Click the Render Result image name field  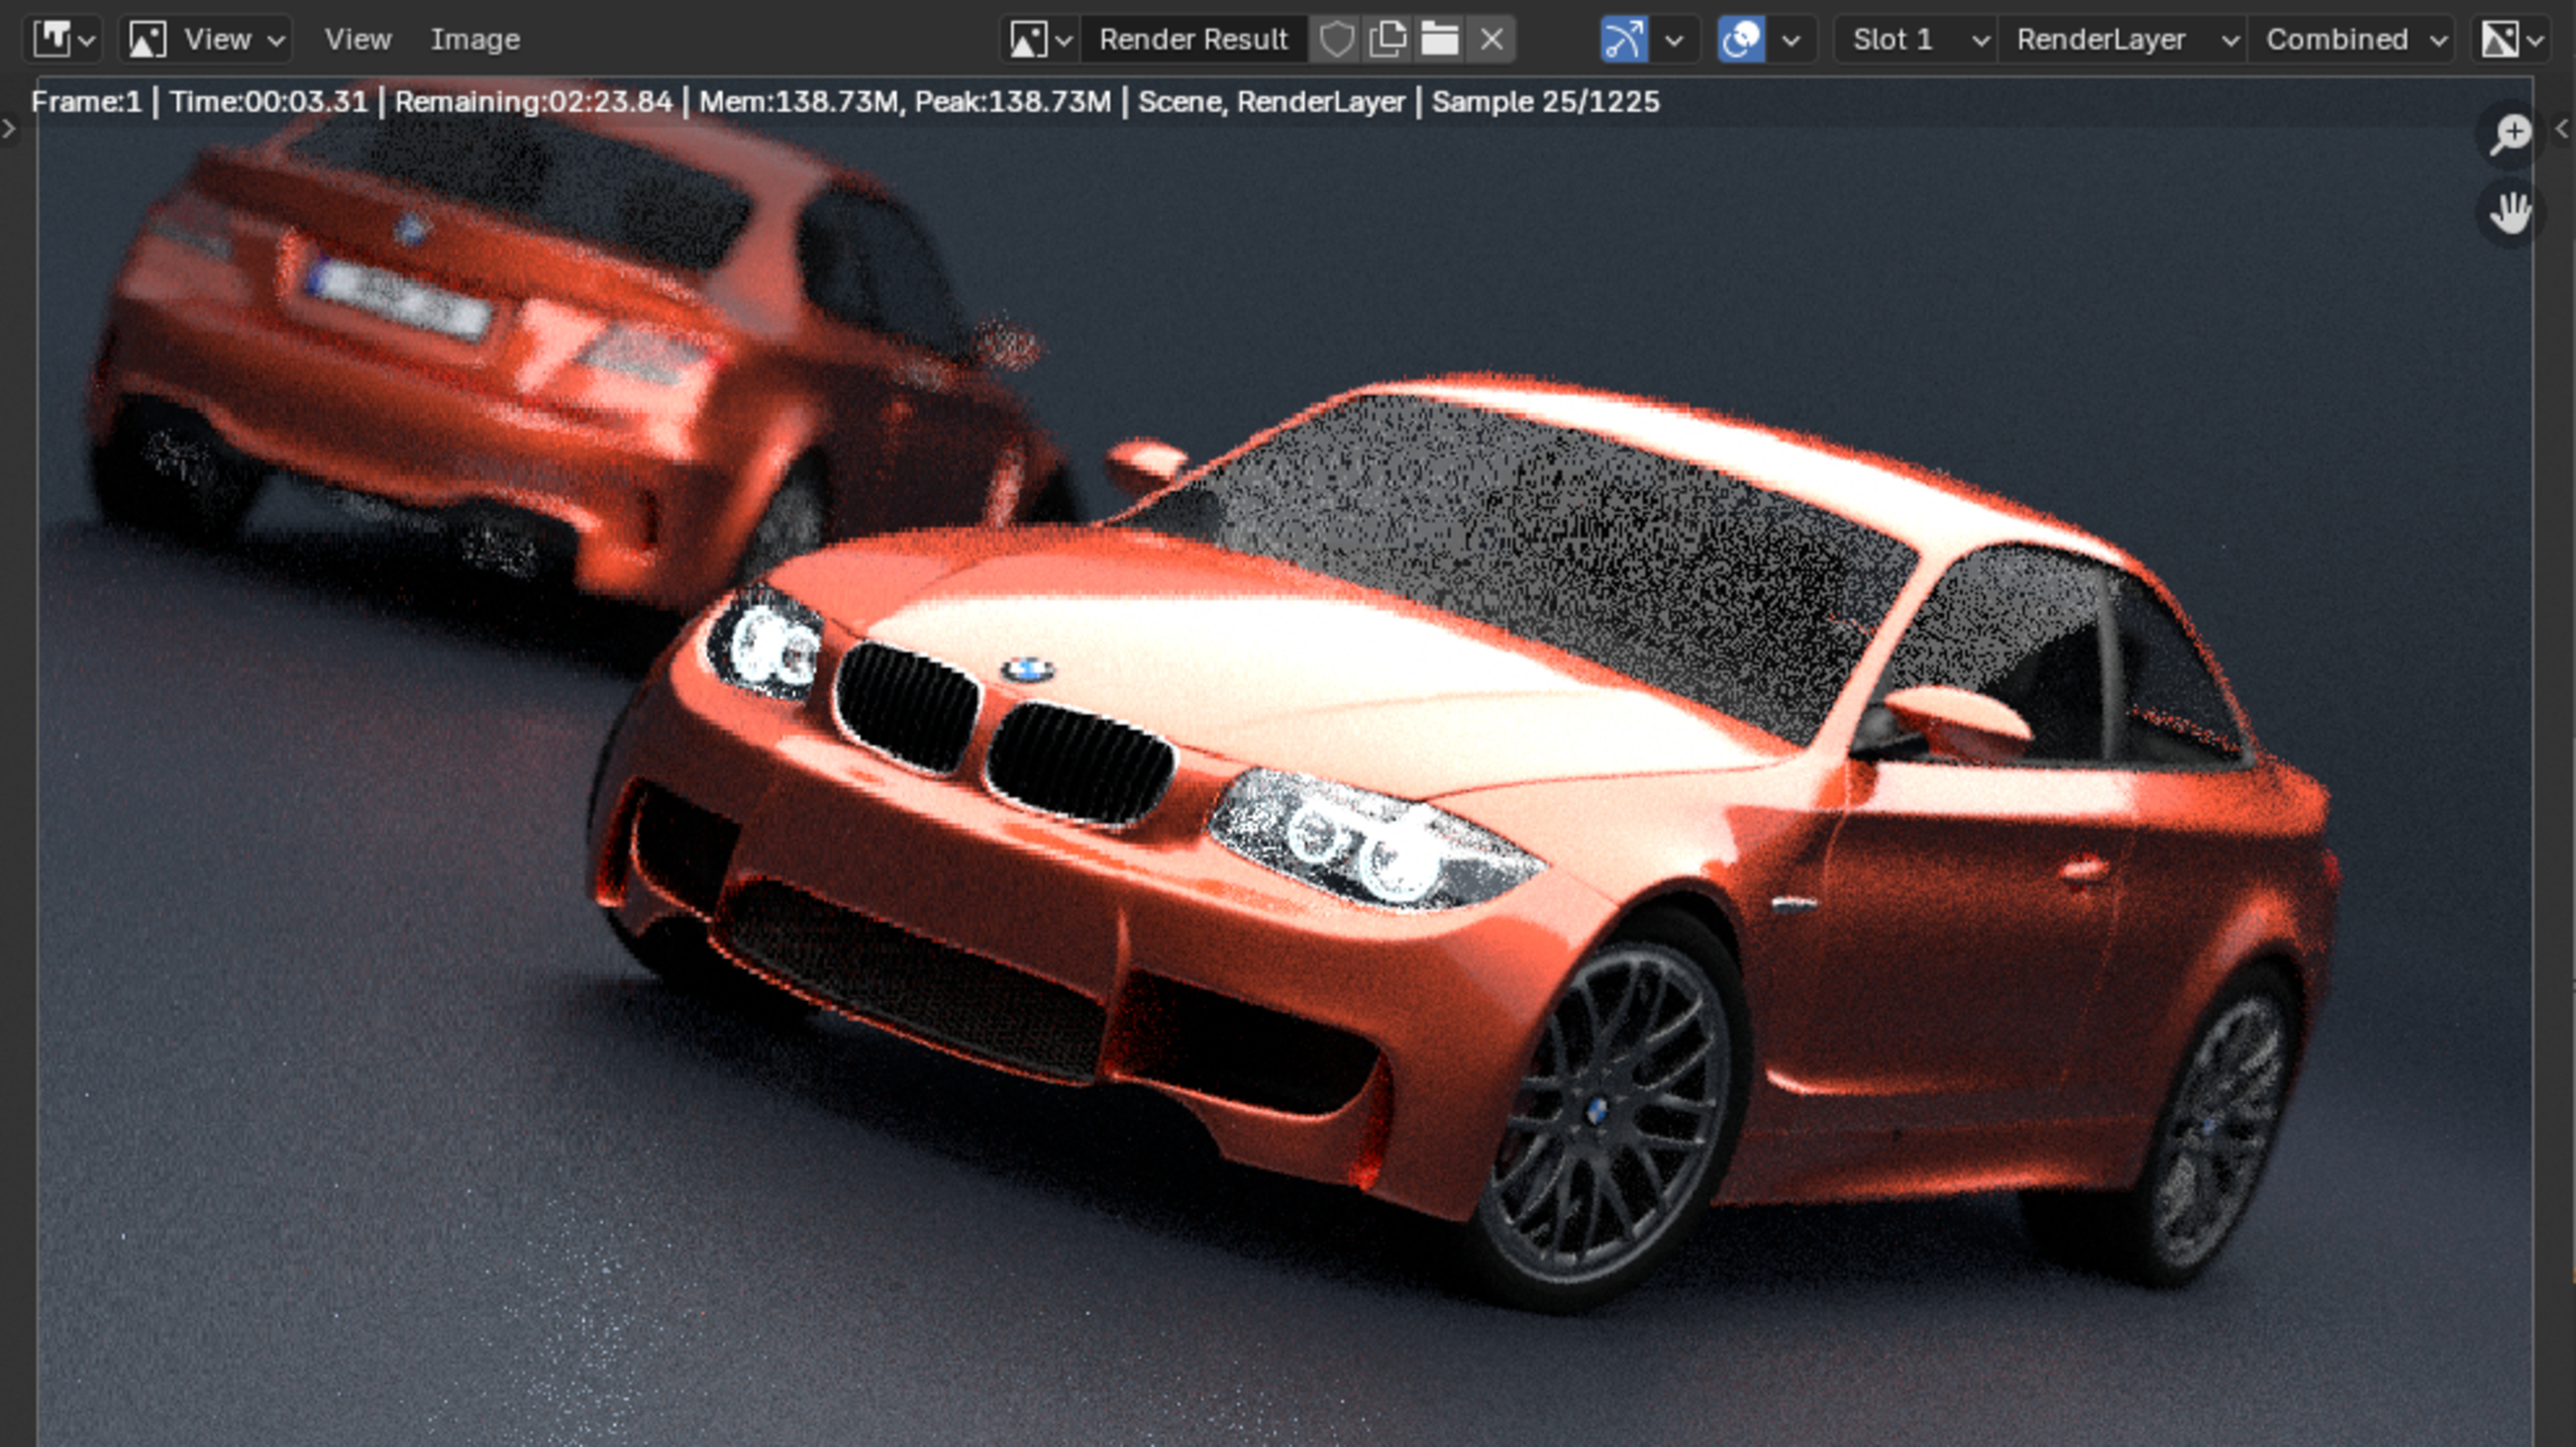pyautogui.click(x=1194, y=40)
